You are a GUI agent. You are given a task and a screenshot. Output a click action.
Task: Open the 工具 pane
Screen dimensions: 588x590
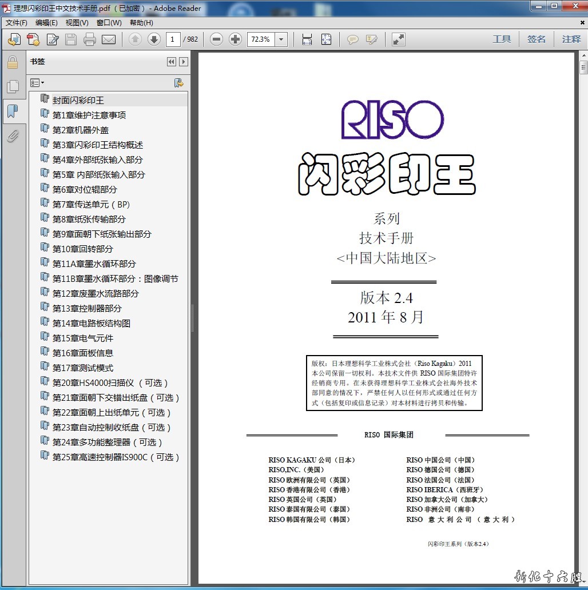tap(502, 39)
